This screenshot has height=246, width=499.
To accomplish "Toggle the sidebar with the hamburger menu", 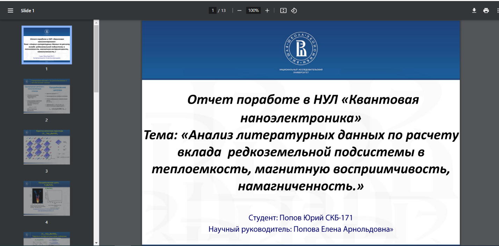I will 10,10.
